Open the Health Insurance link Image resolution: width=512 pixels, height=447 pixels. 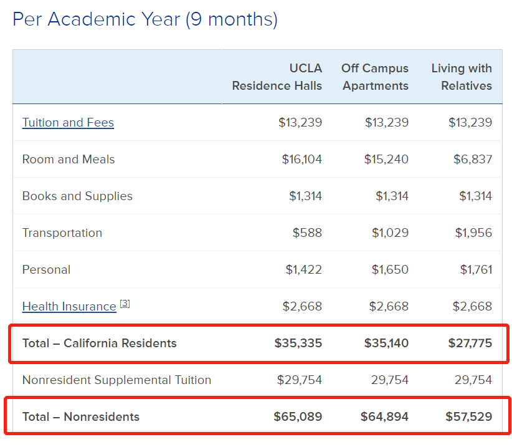69,307
